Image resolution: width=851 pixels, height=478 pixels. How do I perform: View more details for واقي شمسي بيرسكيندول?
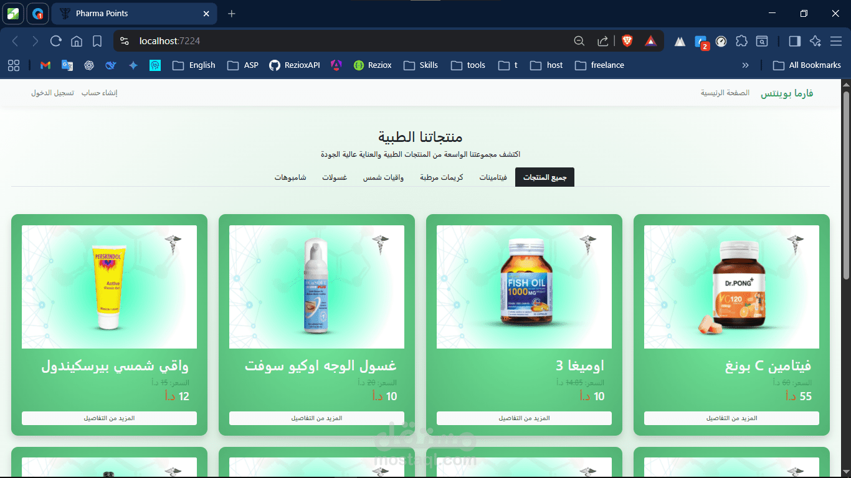point(109,418)
